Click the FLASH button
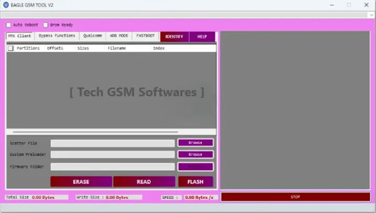Viewport: 376px width, 213px height. [x=196, y=182]
